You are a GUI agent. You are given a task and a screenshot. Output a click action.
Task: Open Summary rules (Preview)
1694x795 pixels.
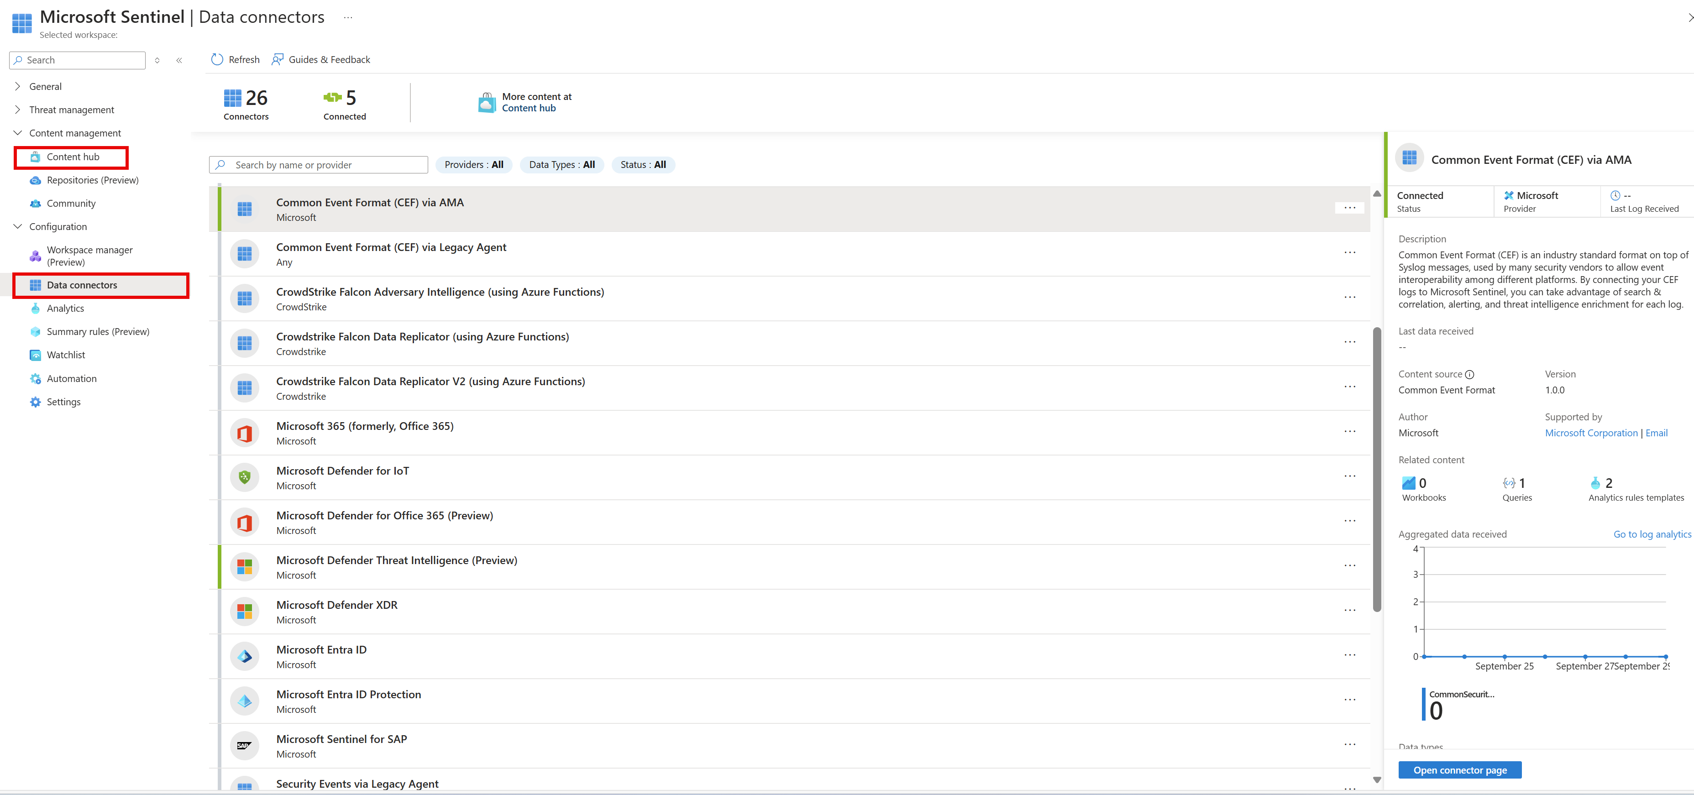coord(98,331)
